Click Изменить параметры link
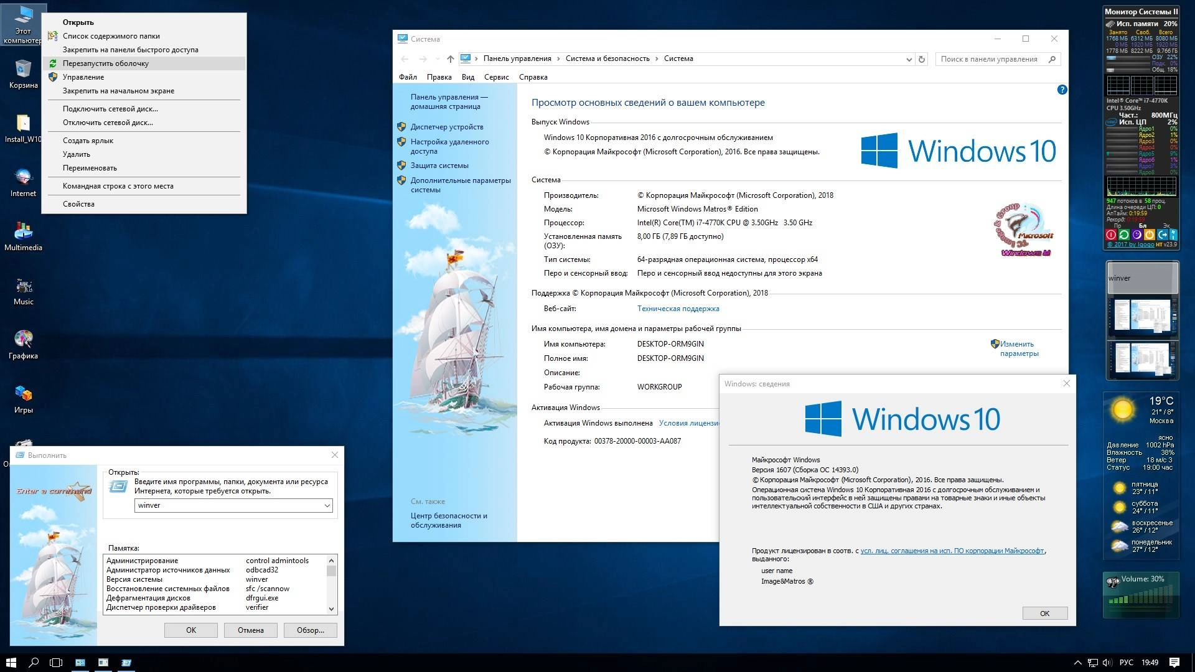1195x672 pixels. 1019,348
